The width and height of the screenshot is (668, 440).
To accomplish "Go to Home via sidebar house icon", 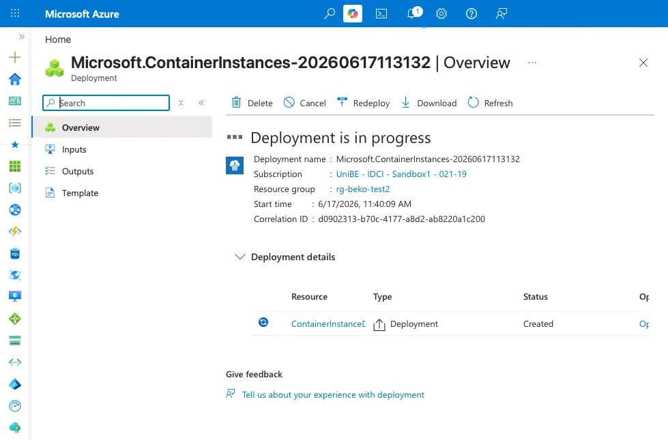I will pos(15,79).
